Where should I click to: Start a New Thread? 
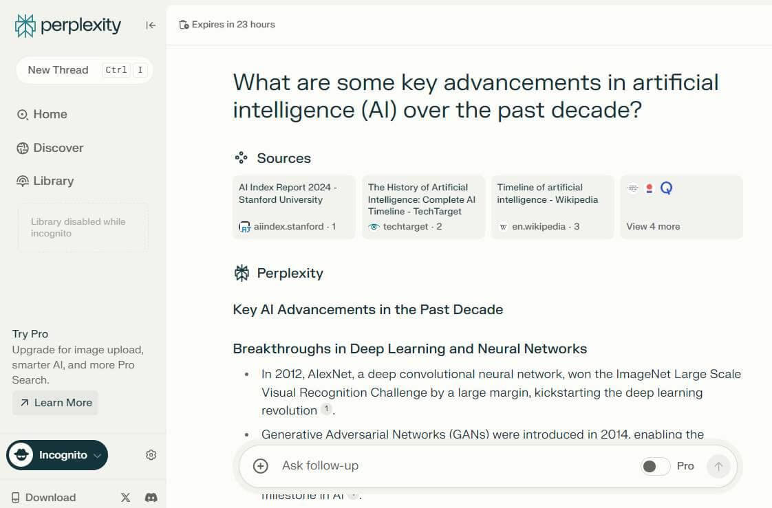coord(84,70)
